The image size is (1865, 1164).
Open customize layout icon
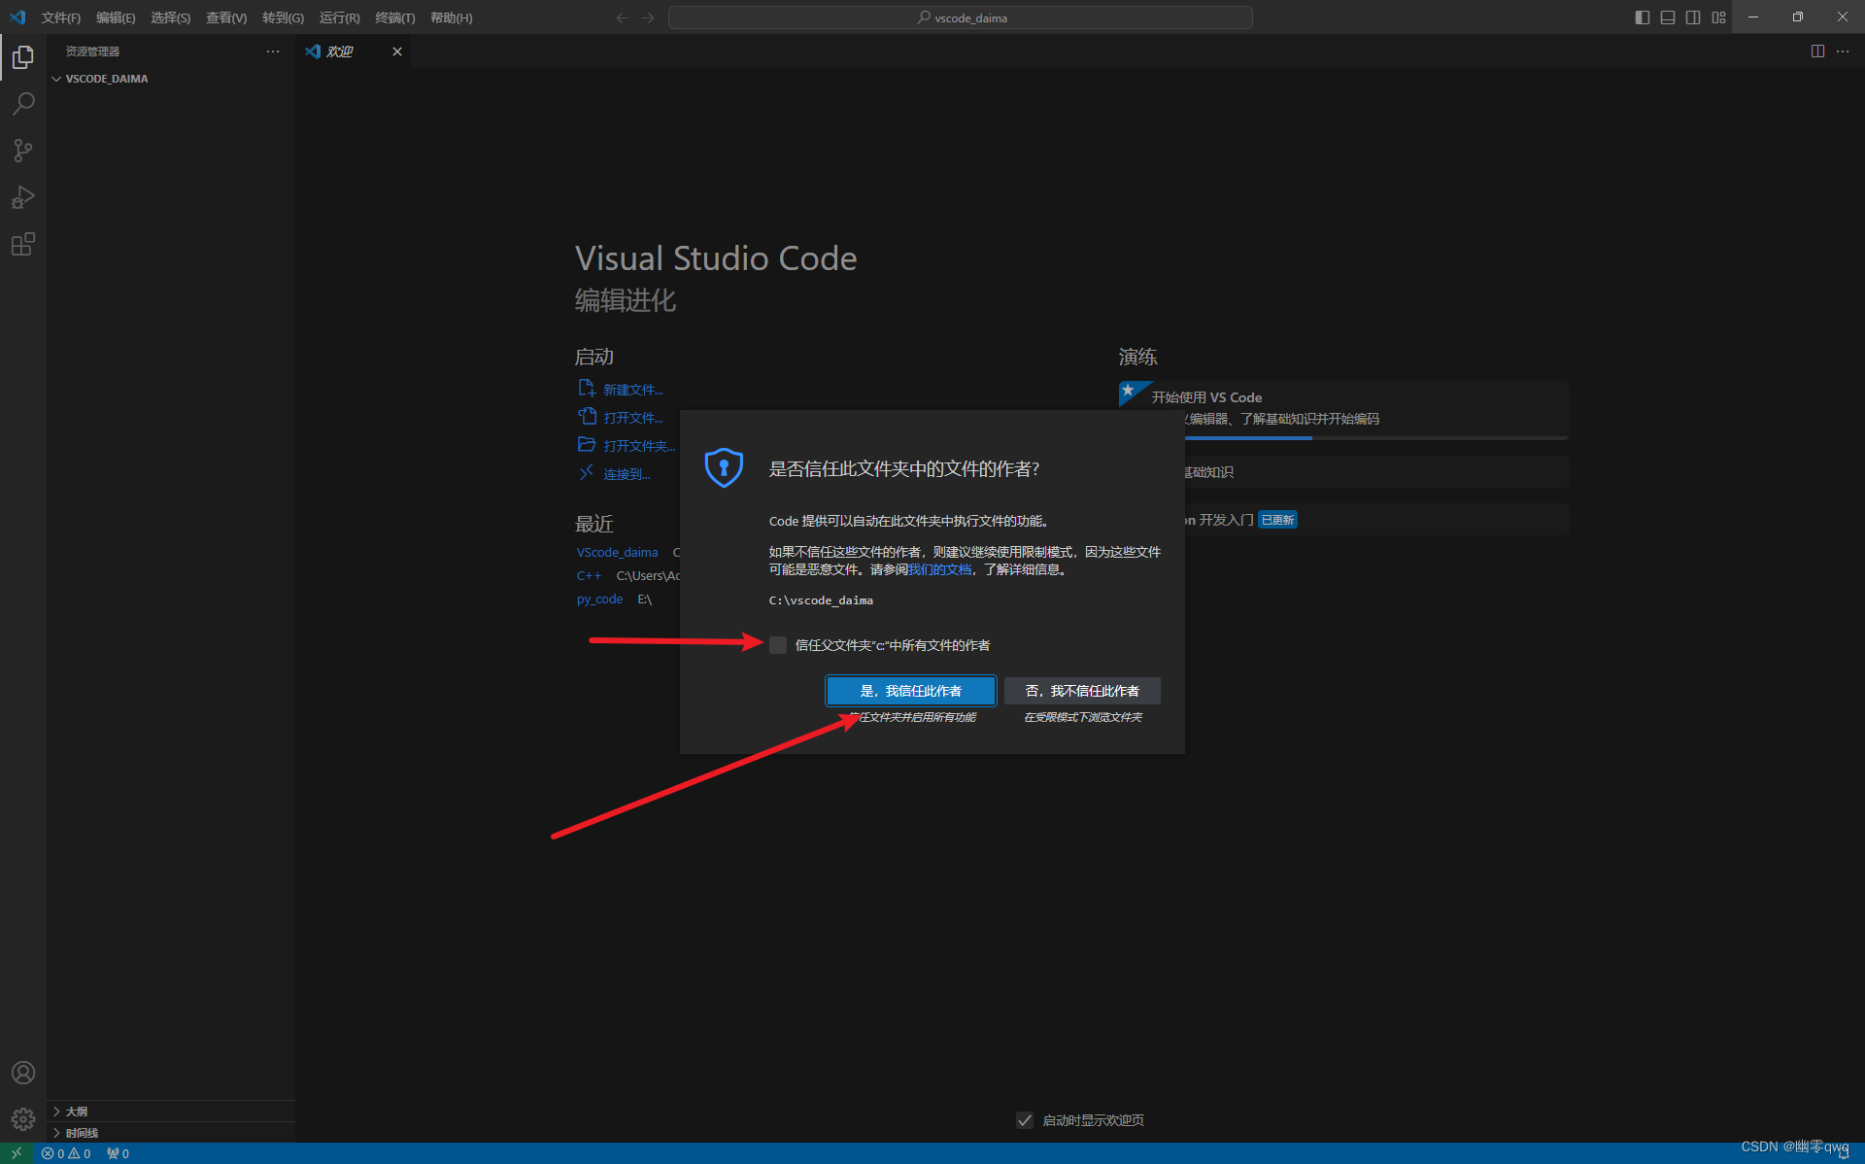point(1718,17)
